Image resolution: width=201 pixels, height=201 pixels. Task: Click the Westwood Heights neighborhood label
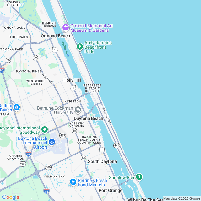pyautogui.click(x=35, y=82)
